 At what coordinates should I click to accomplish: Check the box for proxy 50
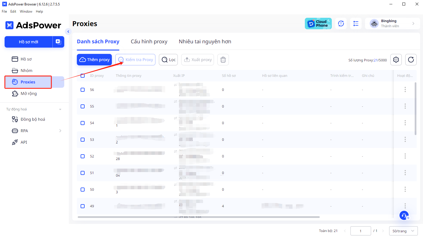(83, 190)
